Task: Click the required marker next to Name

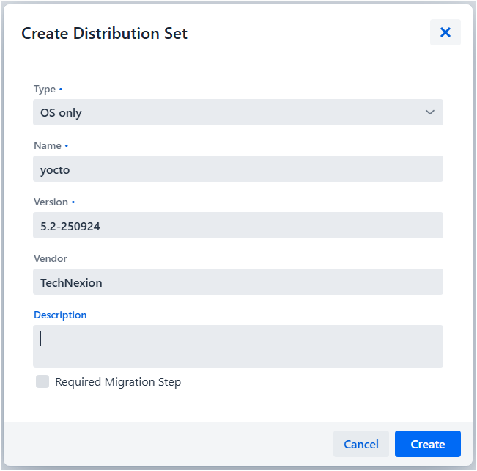Action: (67, 146)
